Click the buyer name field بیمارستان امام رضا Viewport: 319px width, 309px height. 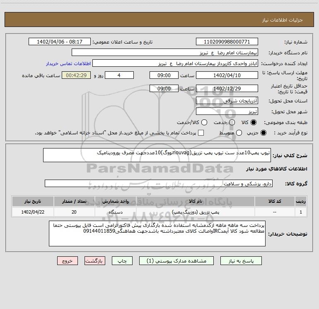point(165,53)
